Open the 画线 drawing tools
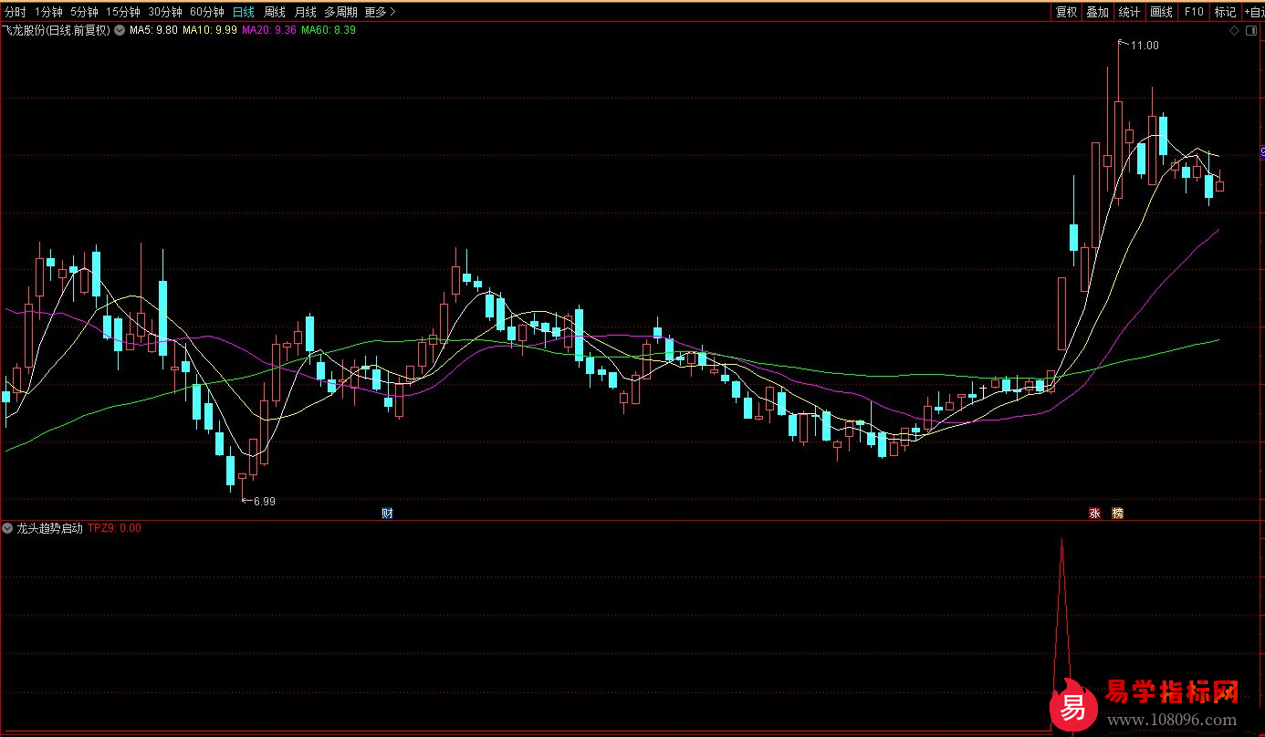This screenshot has height=737, width=1265. pos(1161,12)
